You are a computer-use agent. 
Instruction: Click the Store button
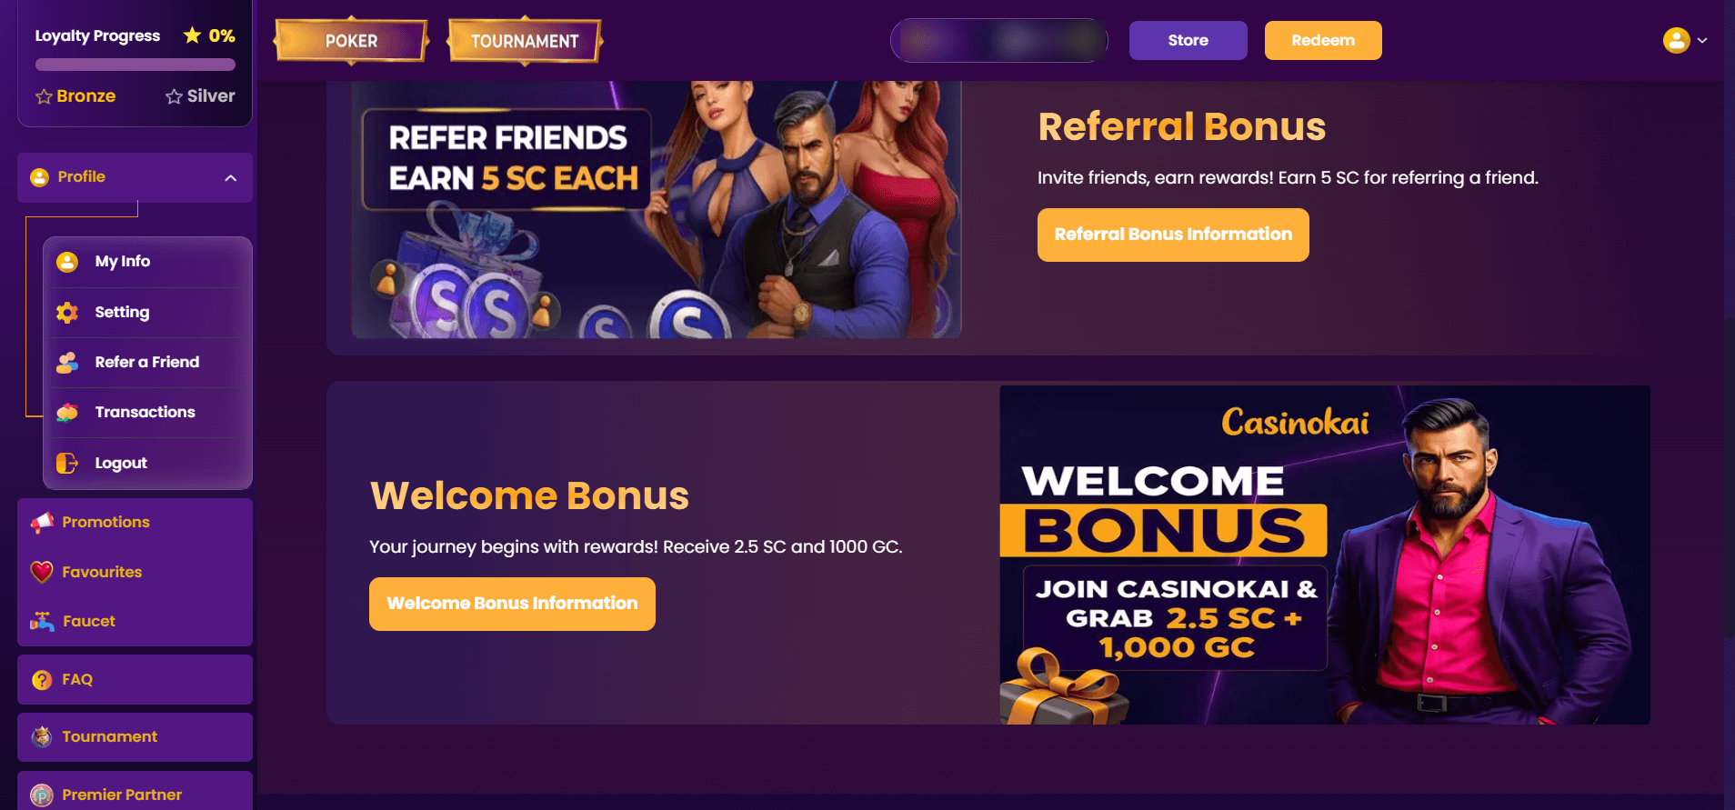click(1188, 41)
